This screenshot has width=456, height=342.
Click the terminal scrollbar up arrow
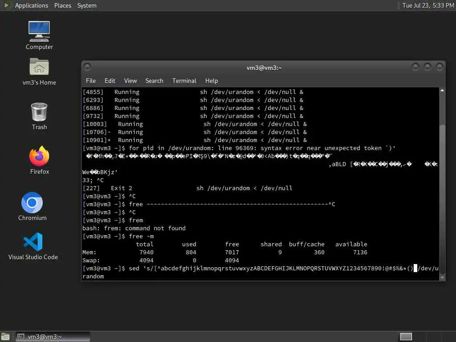(x=442, y=91)
